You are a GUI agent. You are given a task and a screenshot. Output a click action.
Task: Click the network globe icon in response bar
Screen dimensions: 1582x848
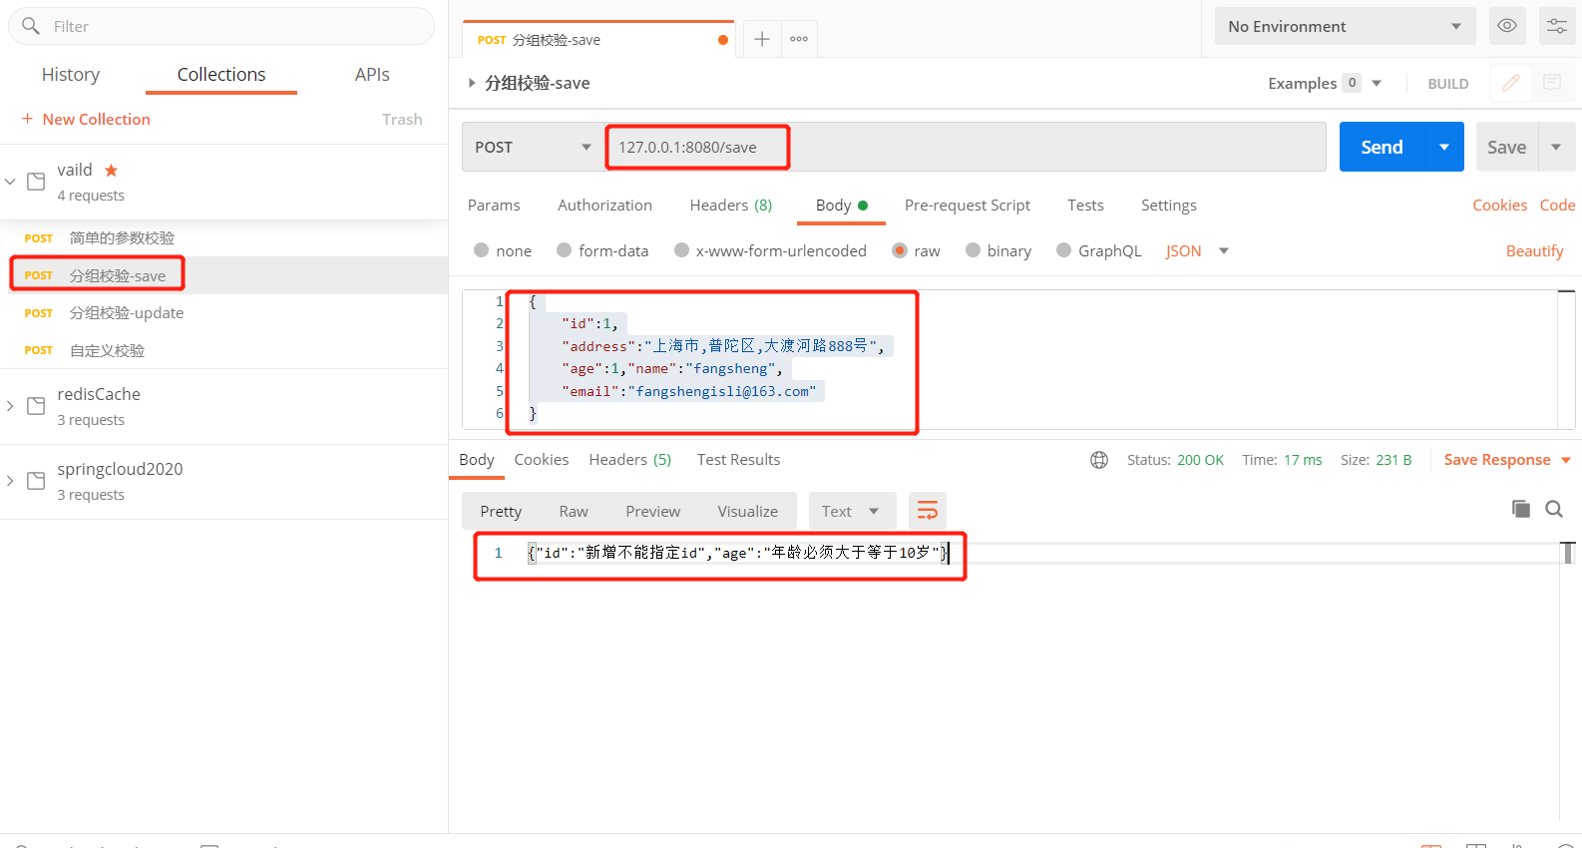pos(1099,460)
